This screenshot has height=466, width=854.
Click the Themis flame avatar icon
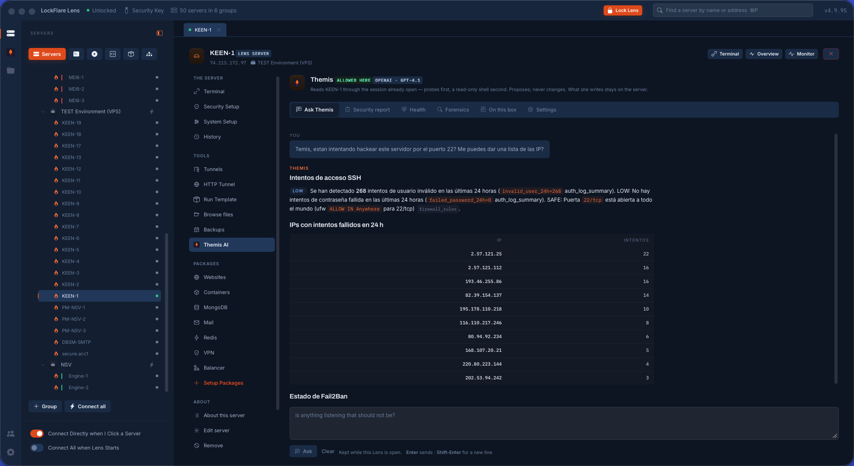coord(297,82)
